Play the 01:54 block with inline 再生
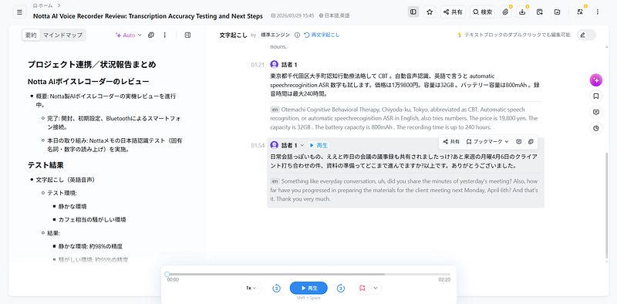Image resolution: width=617 pixels, height=304 pixels. pyautogui.click(x=319, y=145)
